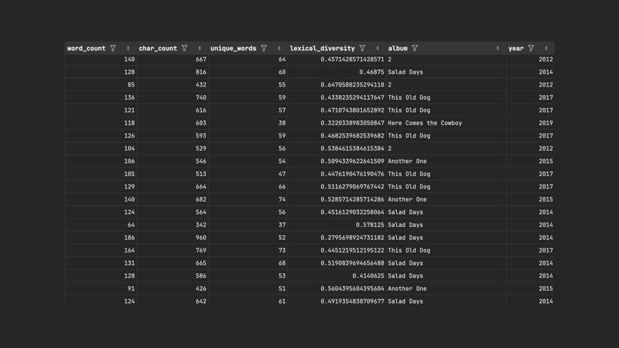Click the year cell showing 2019

(545, 123)
